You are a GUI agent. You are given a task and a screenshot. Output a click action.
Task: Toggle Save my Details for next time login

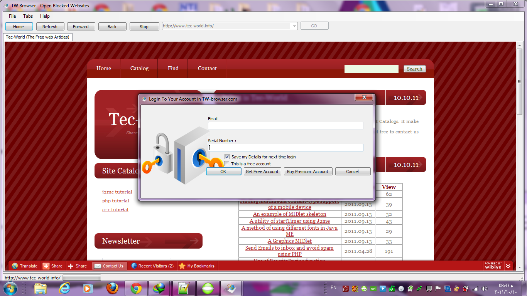pyautogui.click(x=227, y=157)
